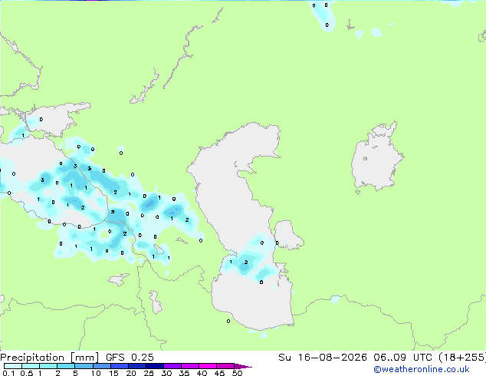Image resolution: width=486 pixels, height=376 pixels.
Task: Click the above-50 arrow tip of the legend
Action: pyautogui.click(x=243, y=366)
